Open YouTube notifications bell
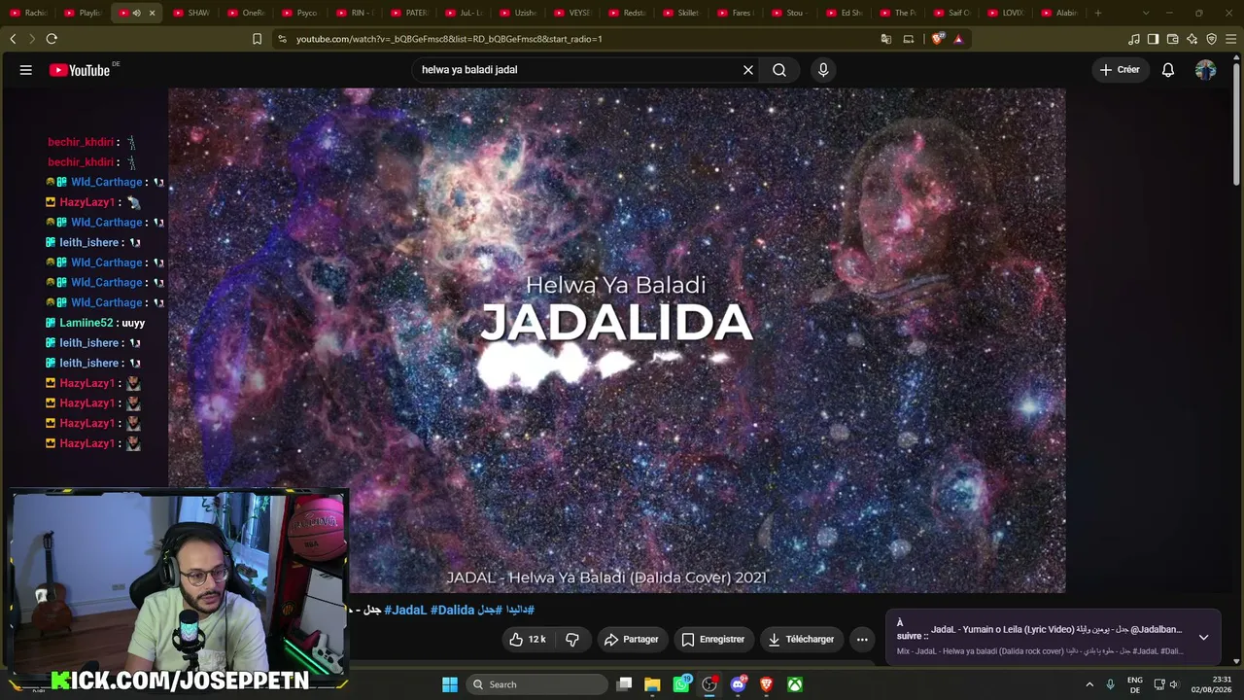 click(x=1168, y=70)
